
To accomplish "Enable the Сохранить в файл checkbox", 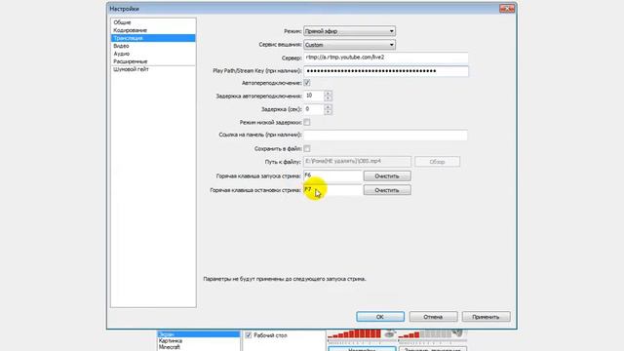I will coord(307,148).
